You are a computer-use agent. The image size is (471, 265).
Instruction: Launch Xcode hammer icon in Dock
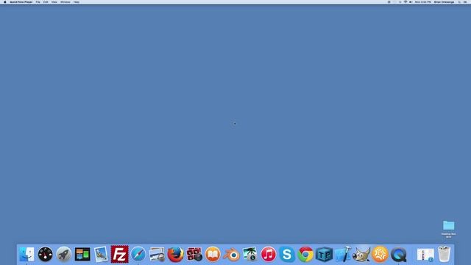point(343,254)
